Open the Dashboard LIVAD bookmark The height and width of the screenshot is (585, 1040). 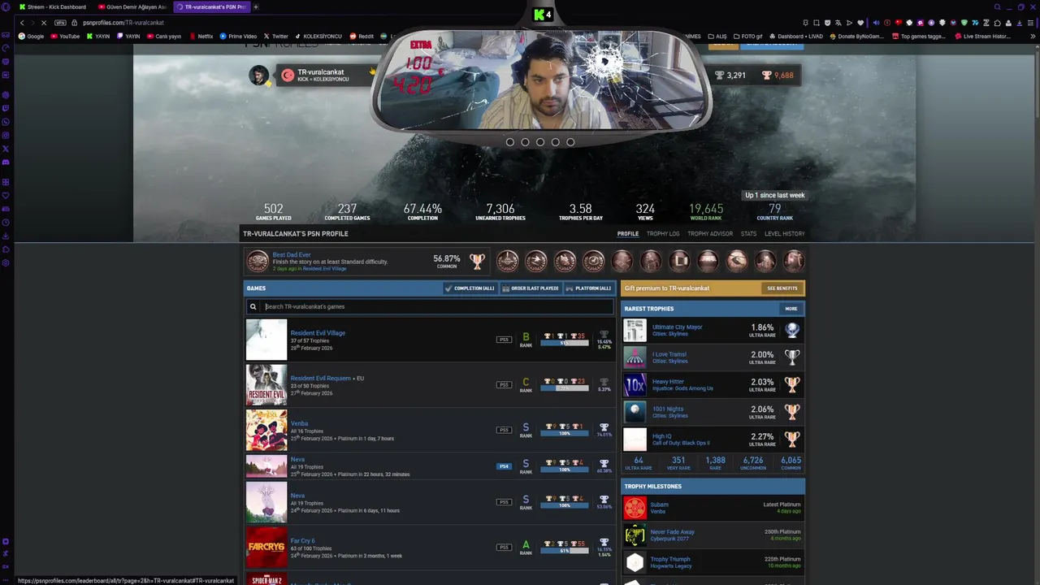coord(795,37)
